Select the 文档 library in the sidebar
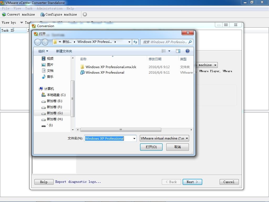Viewport: 269px width, 202px height. (48, 70)
